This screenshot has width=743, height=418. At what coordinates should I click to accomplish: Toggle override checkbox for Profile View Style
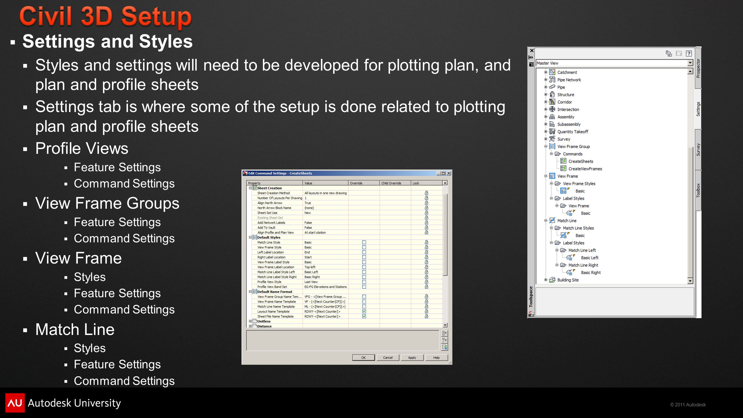click(x=364, y=282)
